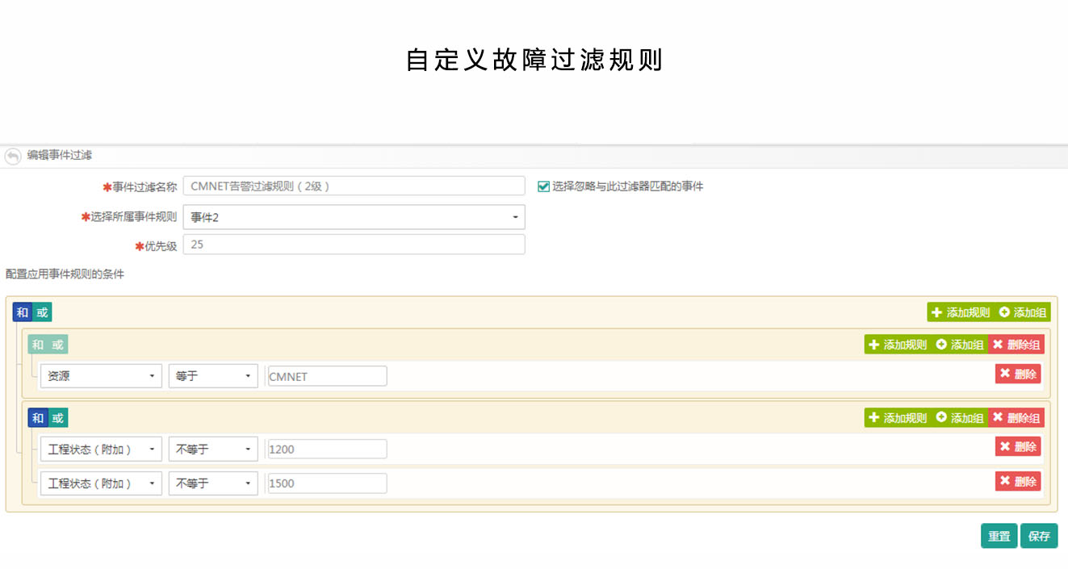Click the 事件过滤名称 text field
1068x569 pixels.
coord(354,186)
